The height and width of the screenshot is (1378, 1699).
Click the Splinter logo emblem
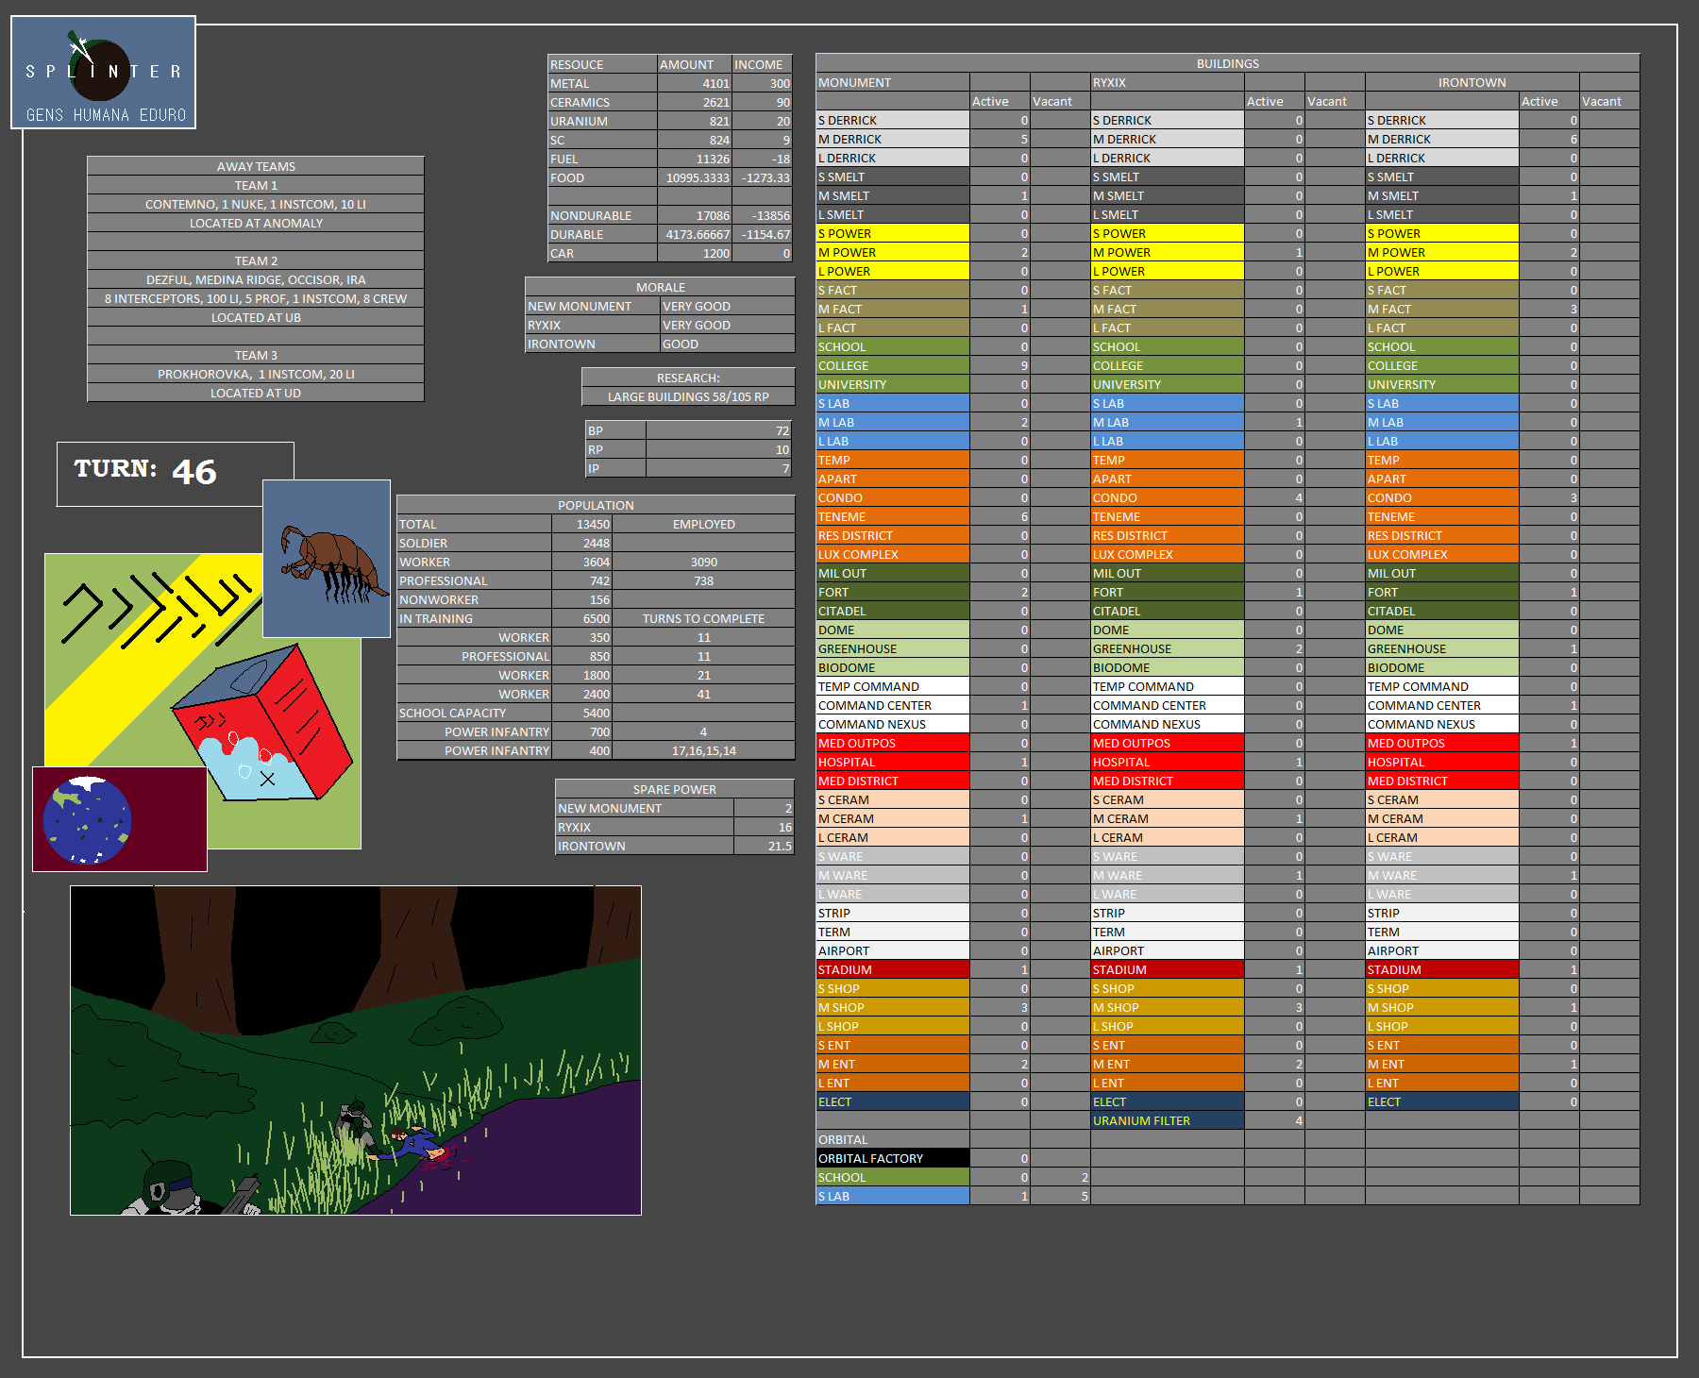coord(103,72)
